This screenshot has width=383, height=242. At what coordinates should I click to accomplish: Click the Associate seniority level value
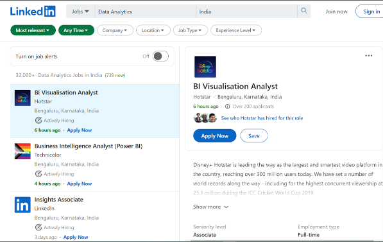(x=205, y=235)
